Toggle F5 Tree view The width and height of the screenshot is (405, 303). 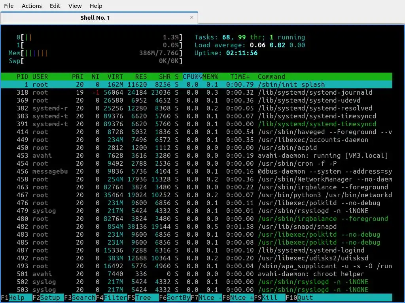pyautogui.click(x=143, y=297)
